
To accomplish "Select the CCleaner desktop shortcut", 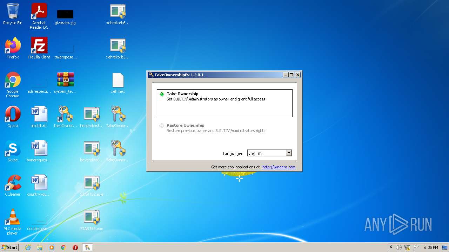I will pyautogui.click(x=13, y=185).
